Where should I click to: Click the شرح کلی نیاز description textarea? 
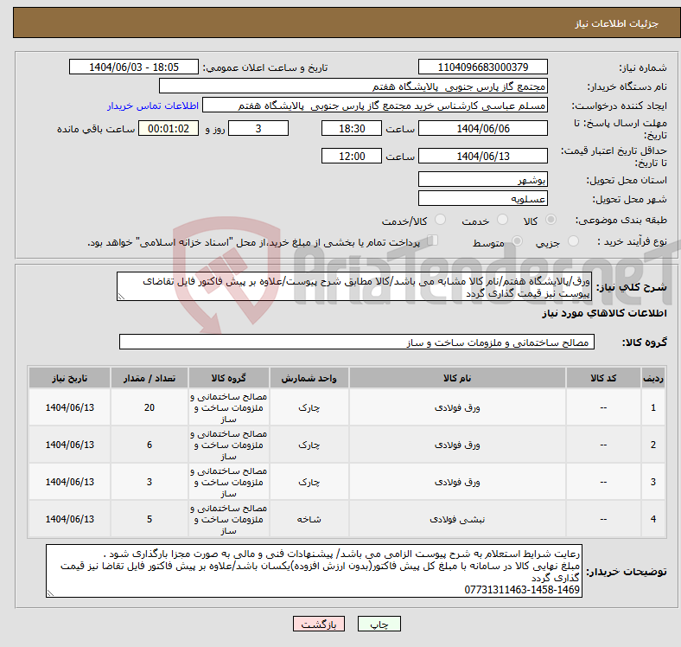(x=354, y=286)
